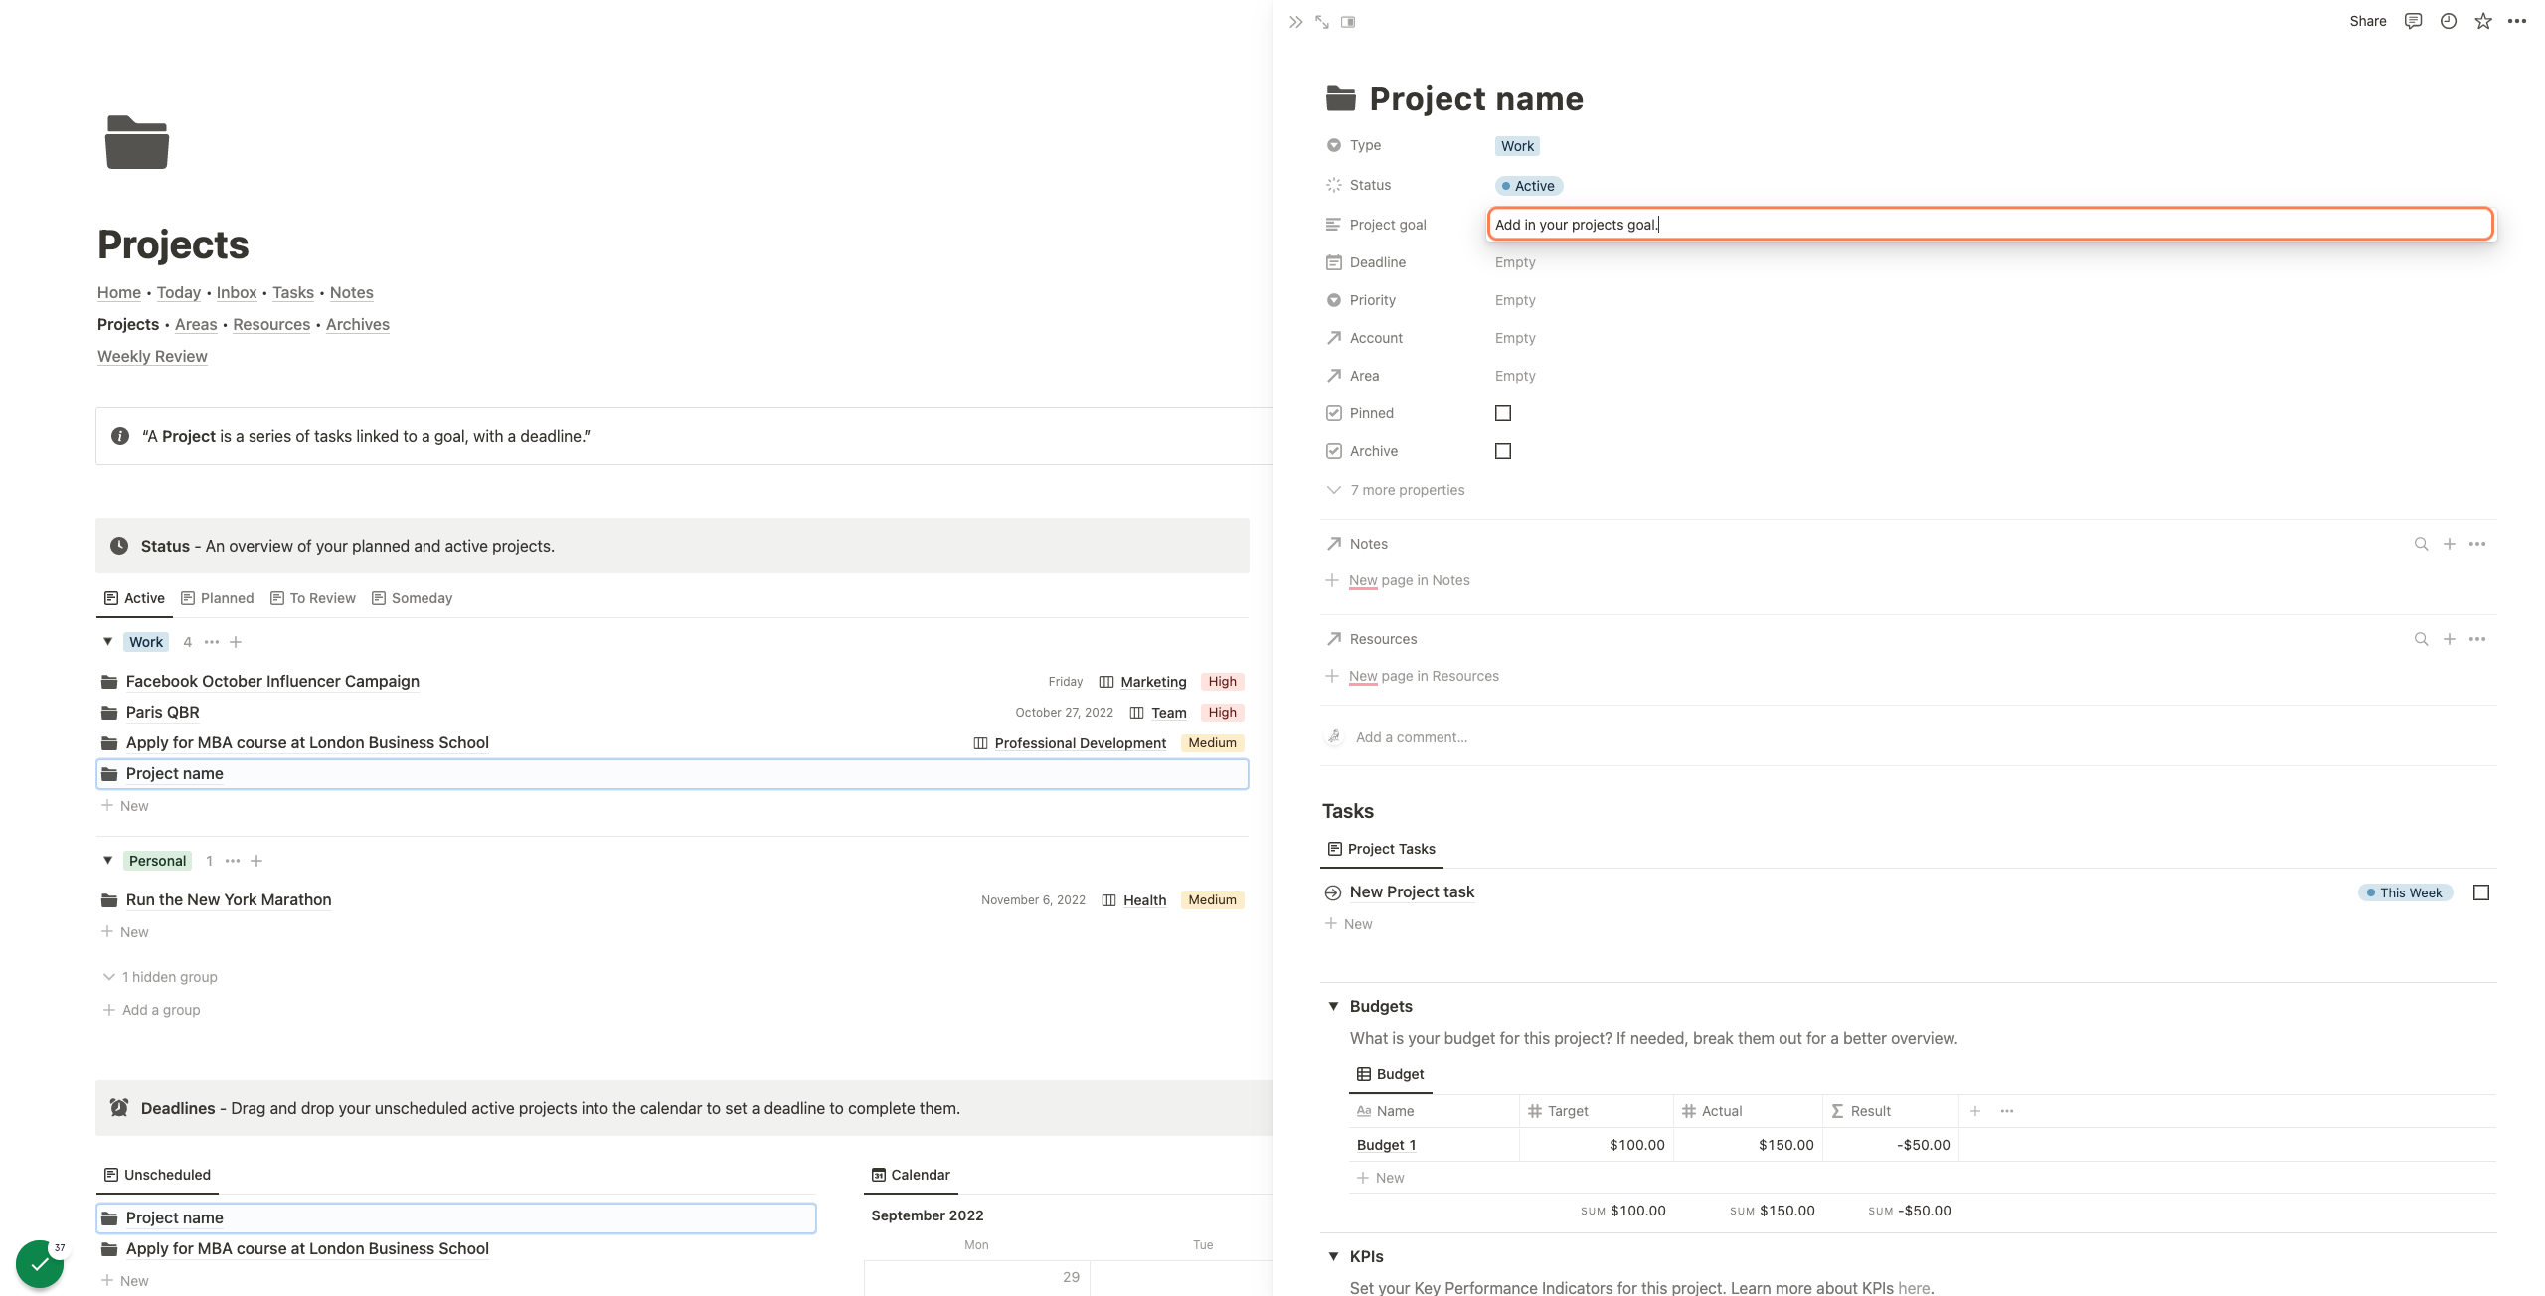Image resolution: width=2545 pixels, height=1296 pixels.
Task: Switch the peek mode layout icon
Action: coord(1348,22)
